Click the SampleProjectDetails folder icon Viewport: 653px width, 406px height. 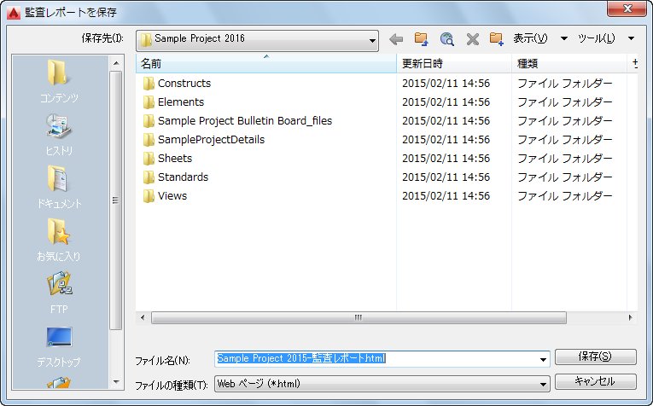149,140
